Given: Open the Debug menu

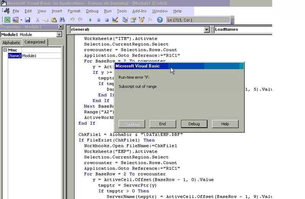Looking at the screenshot, I should click(92, 11).
